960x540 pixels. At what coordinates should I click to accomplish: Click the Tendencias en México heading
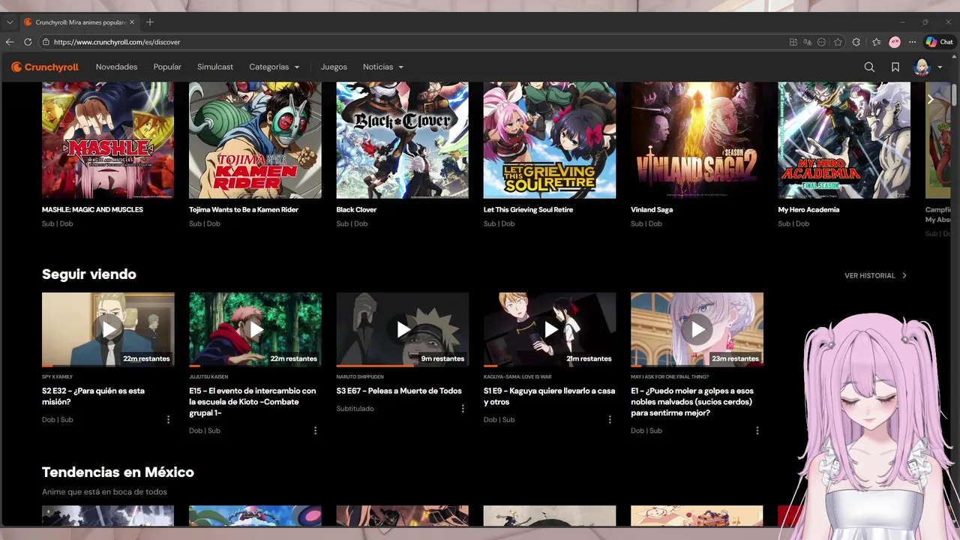[x=118, y=472]
